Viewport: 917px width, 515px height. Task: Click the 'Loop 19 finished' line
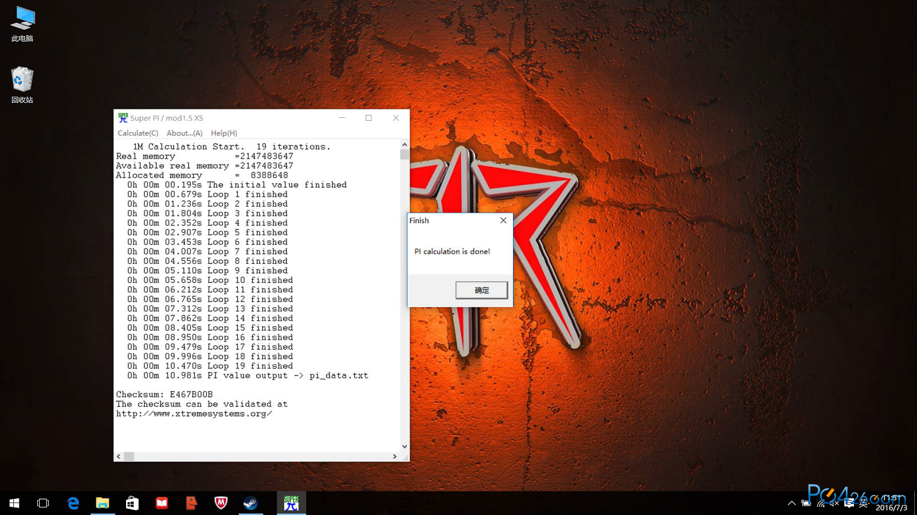pyautogui.click(x=210, y=366)
